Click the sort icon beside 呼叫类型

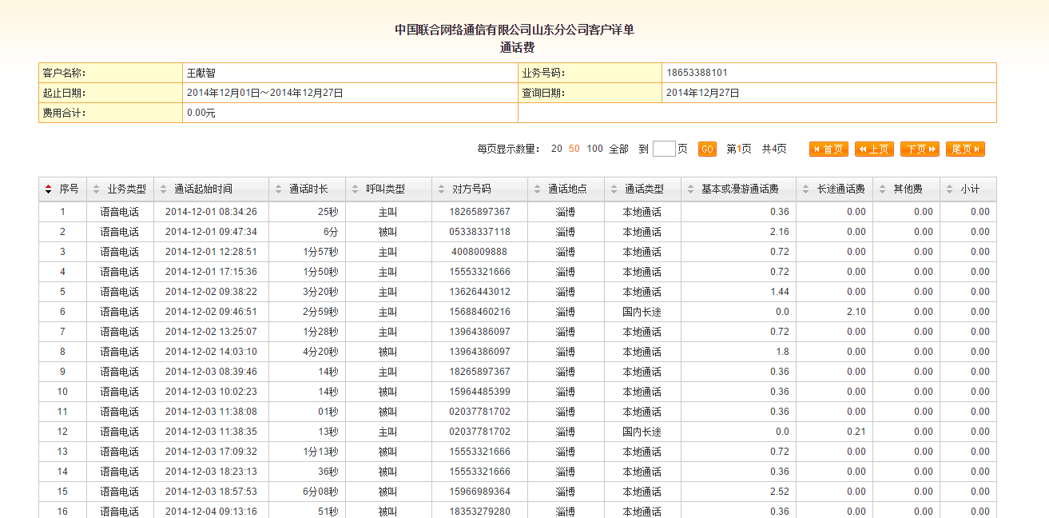click(x=356, y=189)
